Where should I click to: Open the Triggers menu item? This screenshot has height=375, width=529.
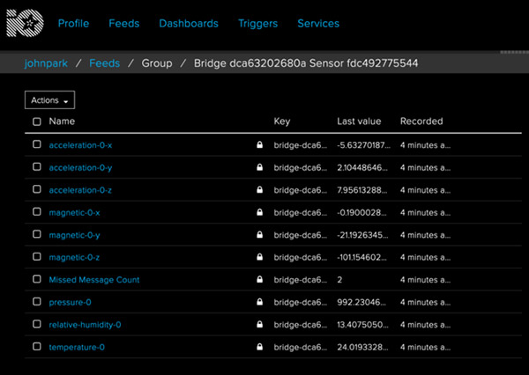[x=257, y=24]
